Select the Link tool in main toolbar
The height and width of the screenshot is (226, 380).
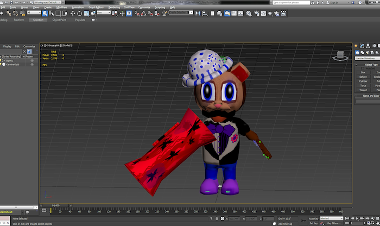9,14
